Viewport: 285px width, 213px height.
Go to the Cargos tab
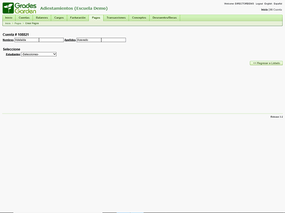(x=59, y=18)
